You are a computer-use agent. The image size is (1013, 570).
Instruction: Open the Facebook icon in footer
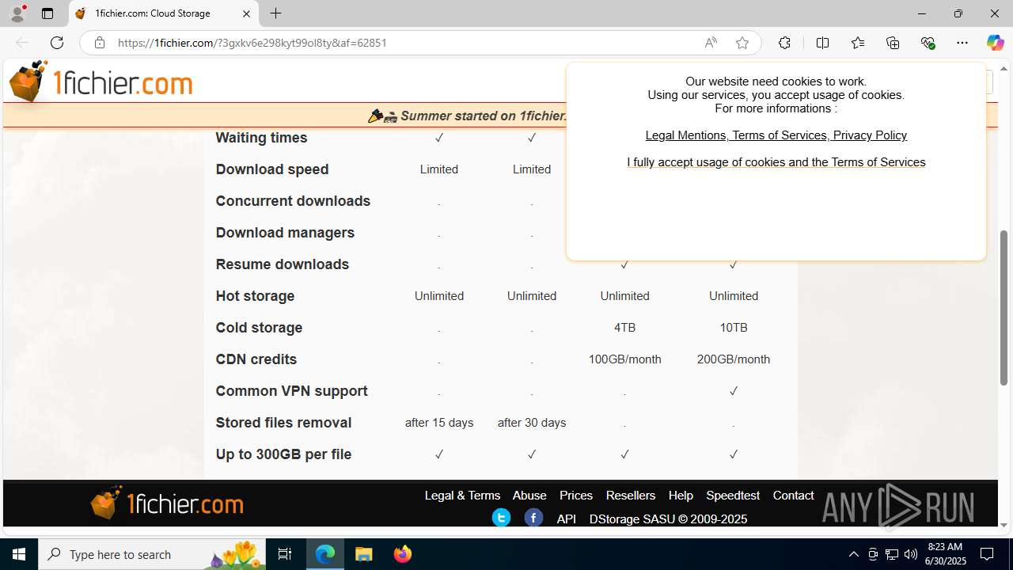coord(533,518)
